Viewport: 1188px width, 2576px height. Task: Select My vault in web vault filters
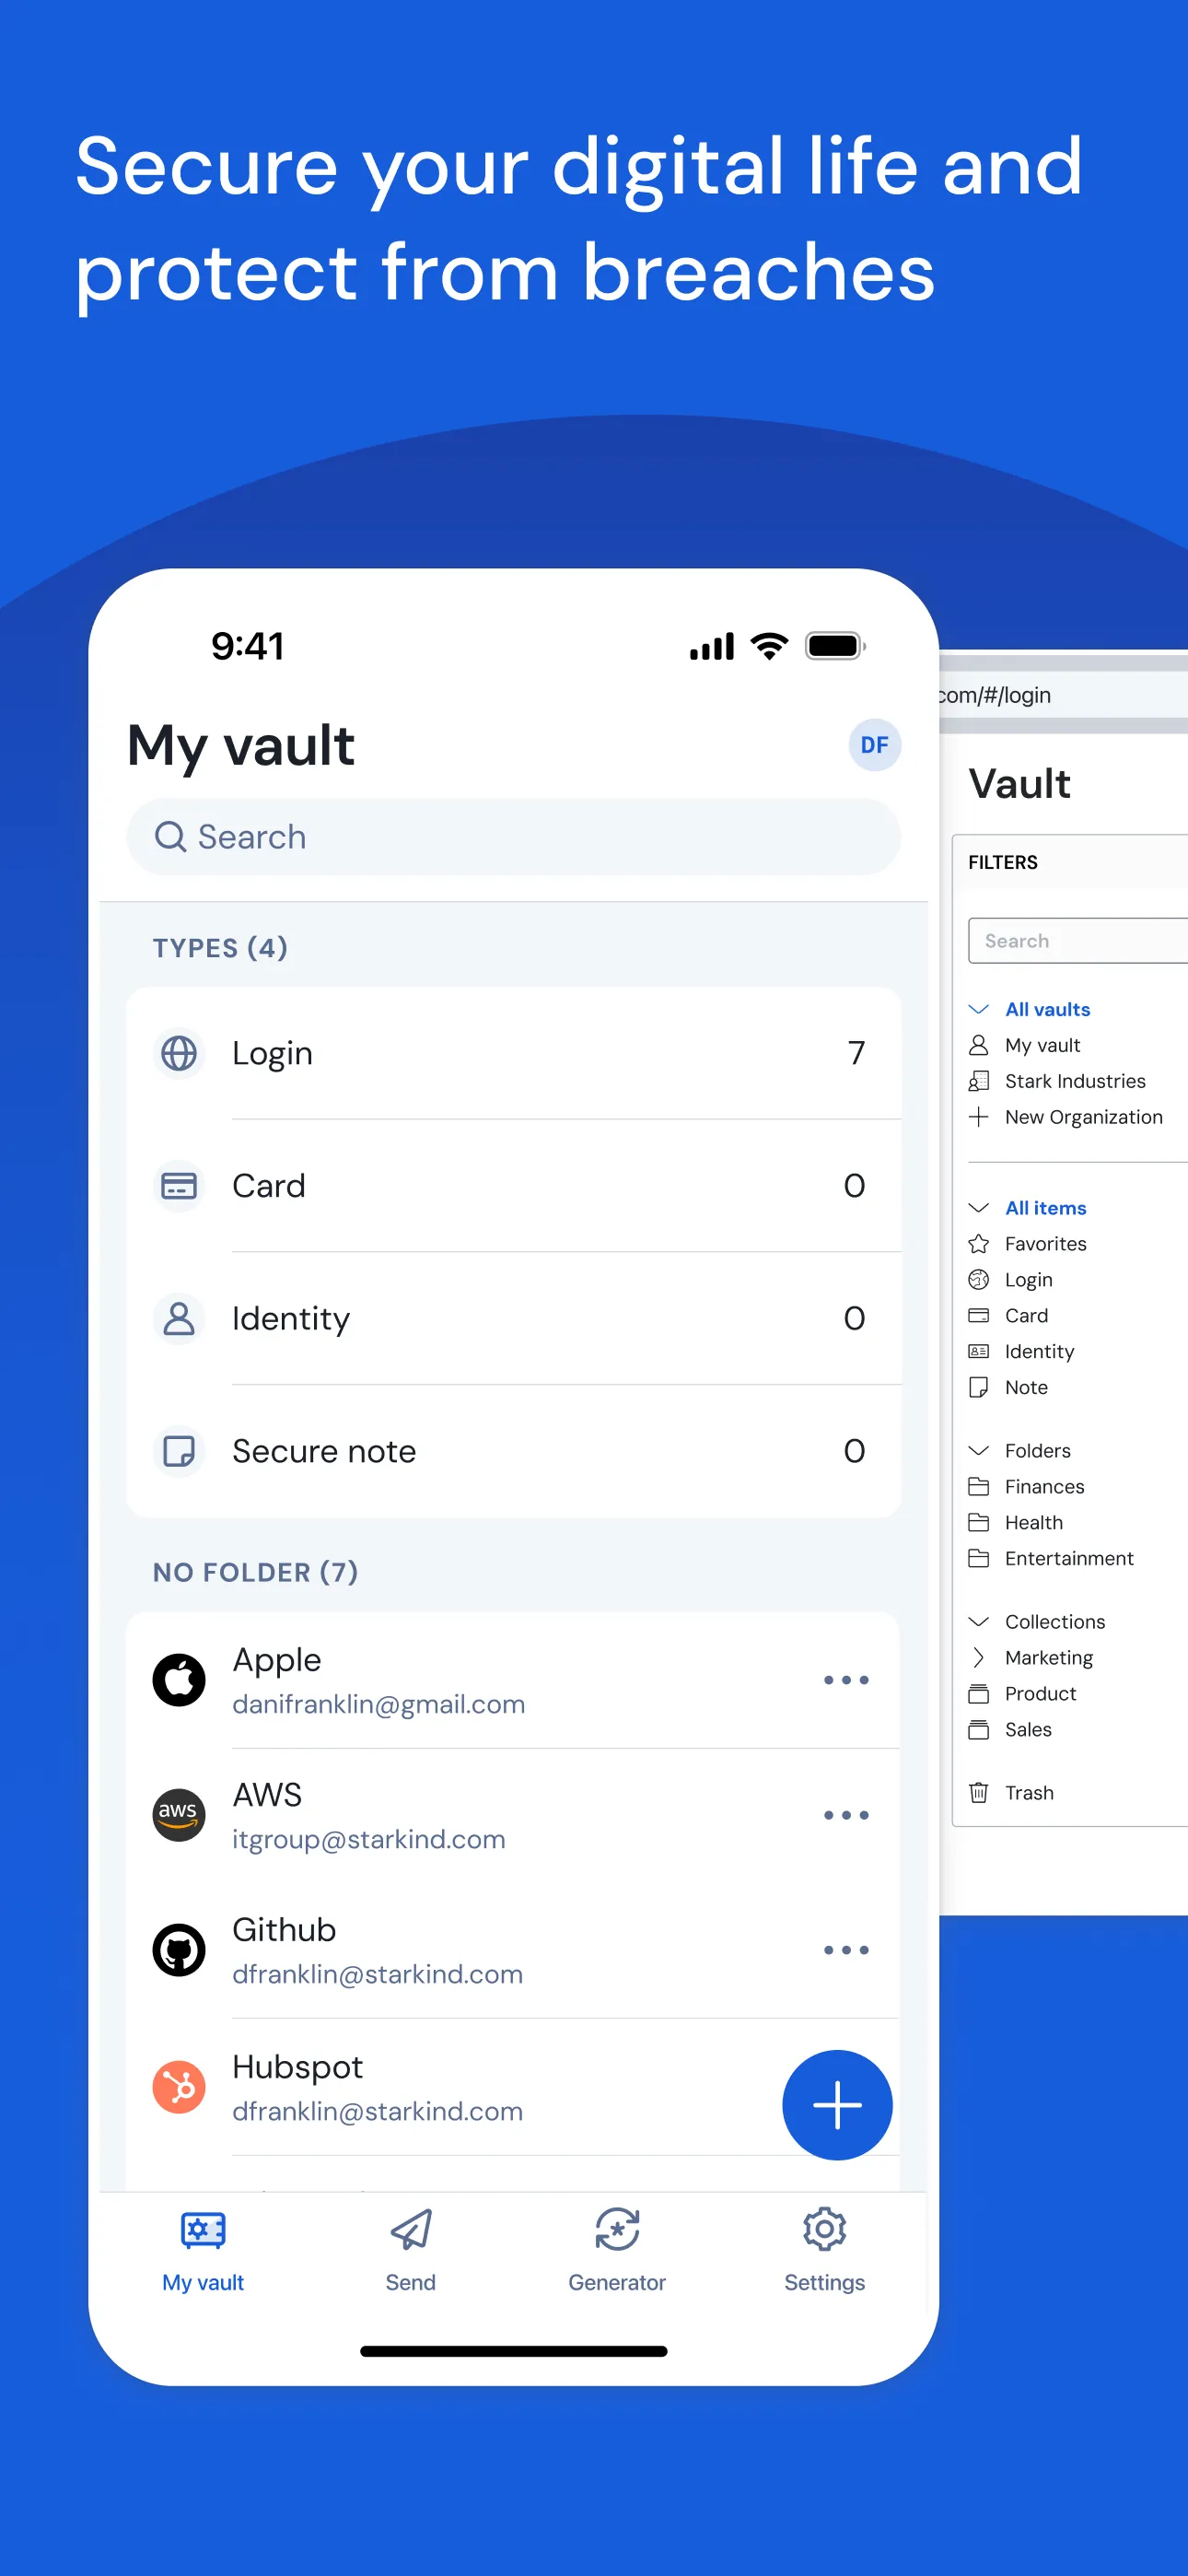tap(1042, 1045)
